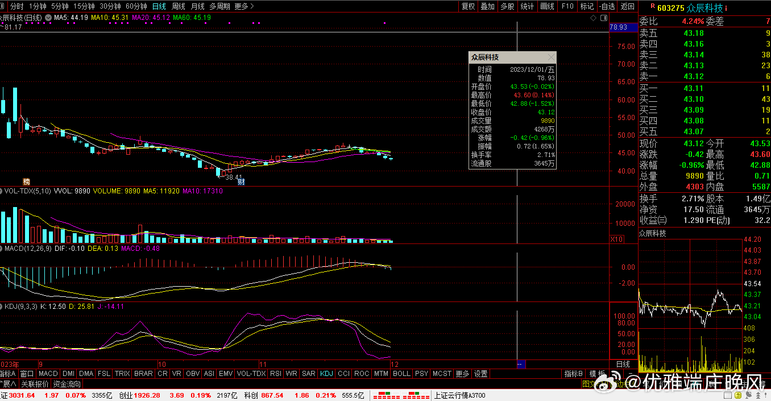Viewport: 771px width, 401px height.
Task: Switch to the 周线 weekly chart tab
Action: (x=179, y=6)
